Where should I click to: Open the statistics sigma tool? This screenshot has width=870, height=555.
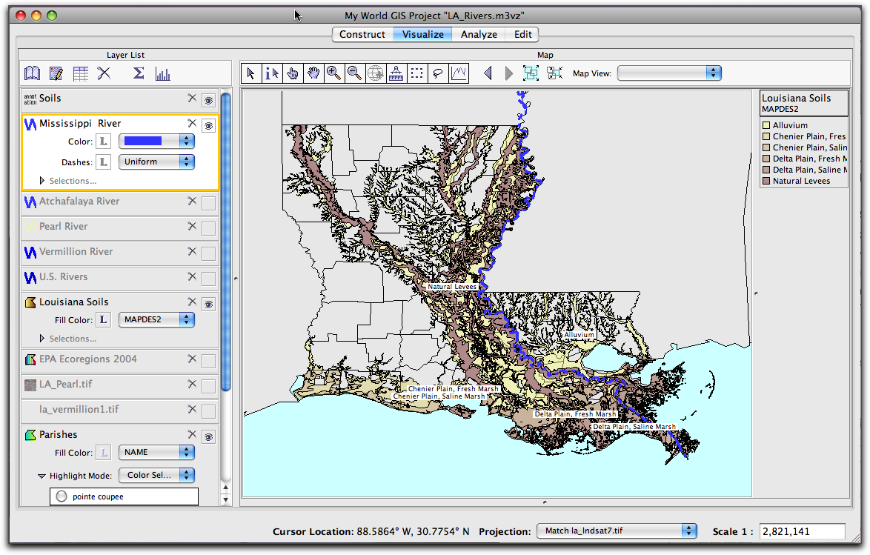pos(138,73)
